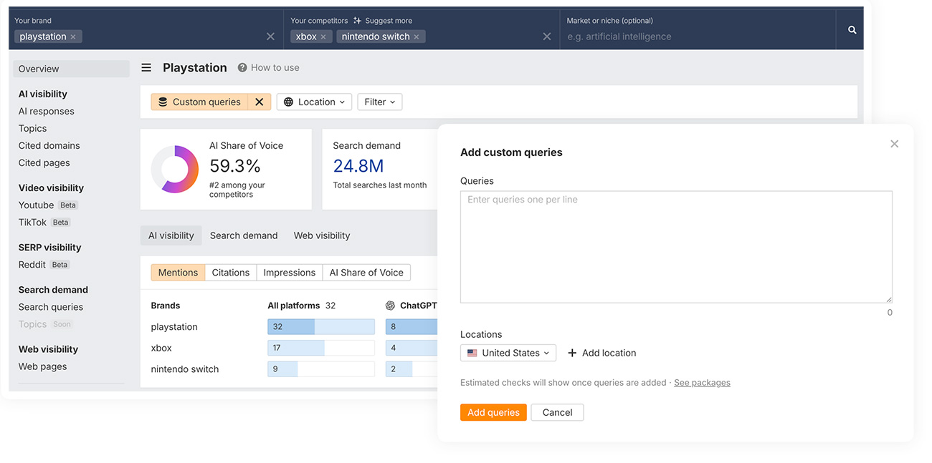Select the Mentions toggle
The height and width of the screenshot is (463, 932).
[178, 273]
